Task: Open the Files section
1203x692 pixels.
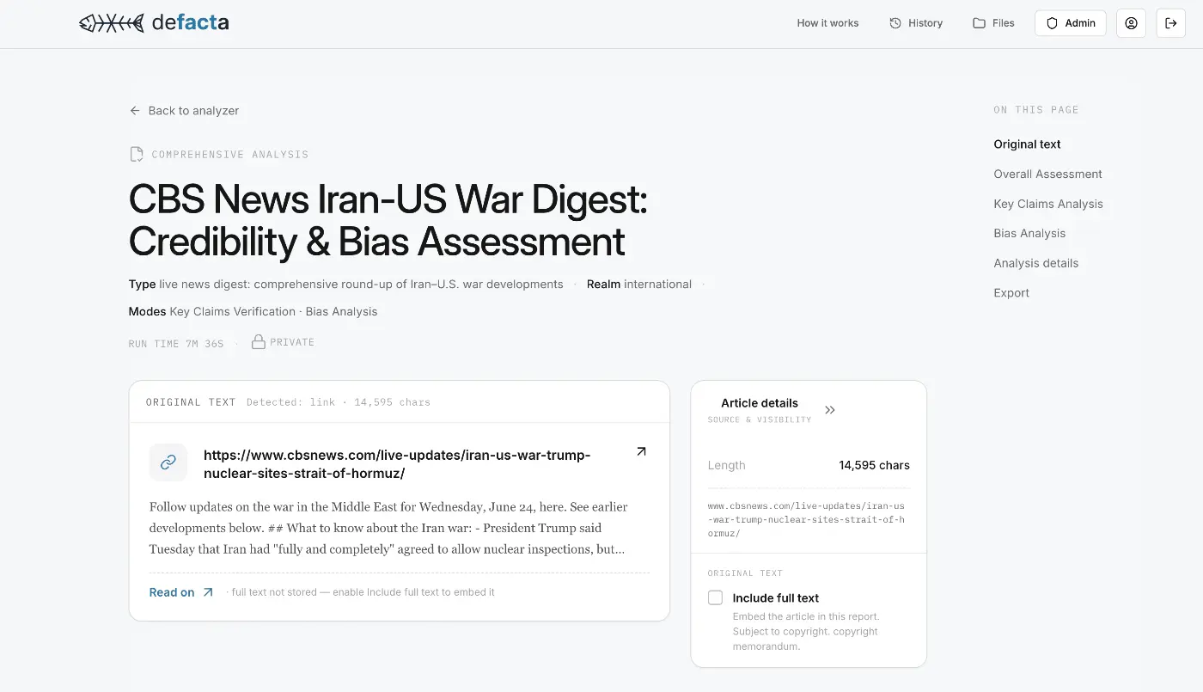Action: [x=993, y=23]
